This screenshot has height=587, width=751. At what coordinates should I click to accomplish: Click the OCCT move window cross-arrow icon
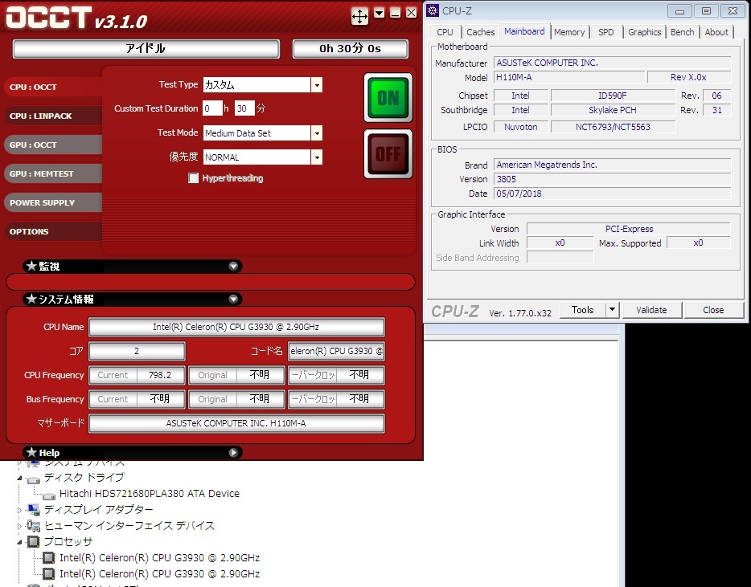pos(359,16)
